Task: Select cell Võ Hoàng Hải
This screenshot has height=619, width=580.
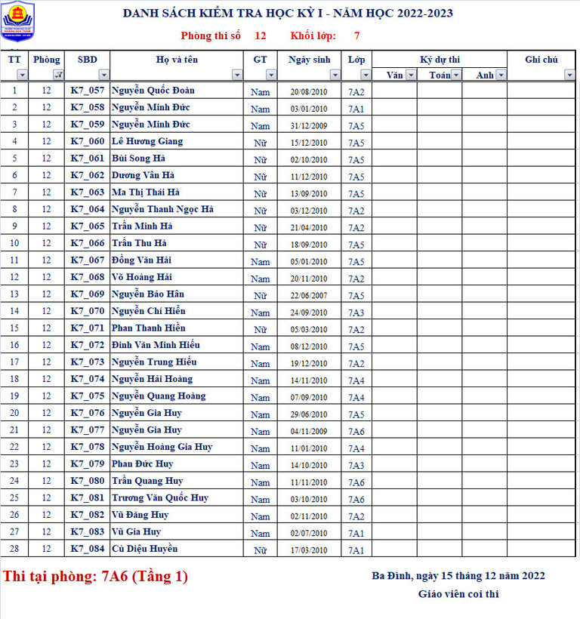Action: [177, 277]
